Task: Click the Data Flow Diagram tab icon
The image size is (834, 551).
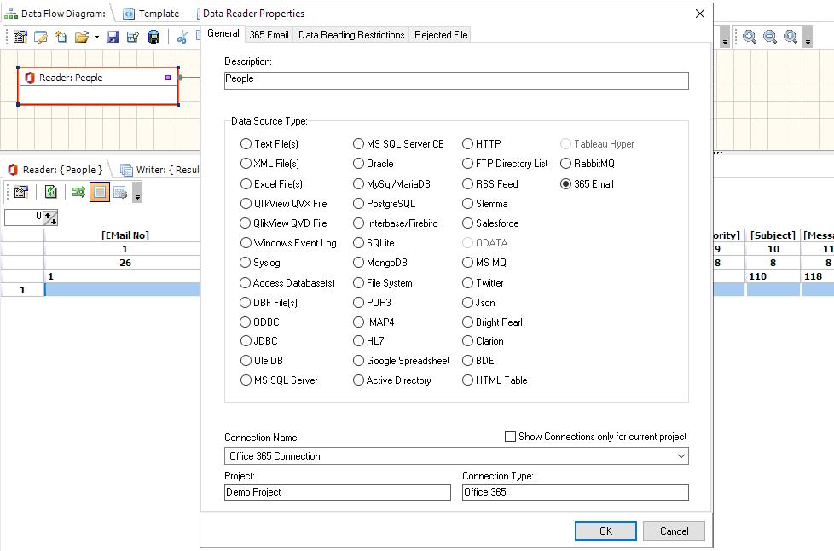Action: coord(10,14)
